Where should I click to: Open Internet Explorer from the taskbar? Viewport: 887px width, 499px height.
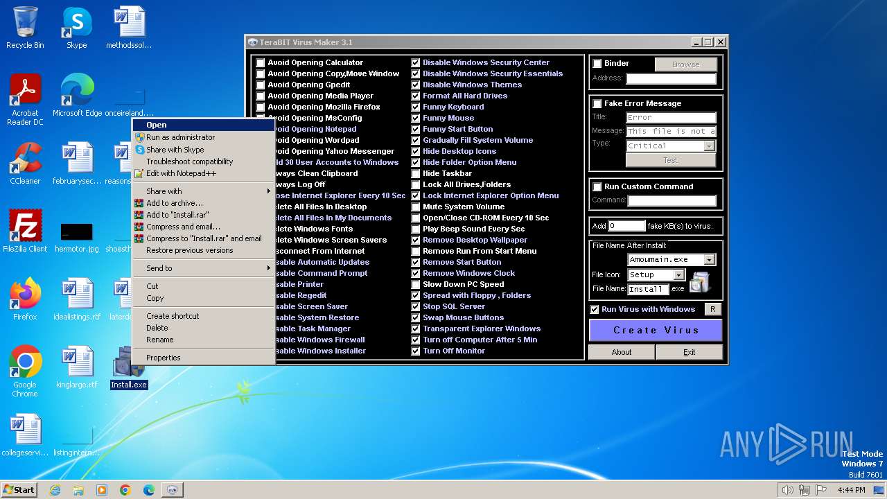[x=55, y=490]
